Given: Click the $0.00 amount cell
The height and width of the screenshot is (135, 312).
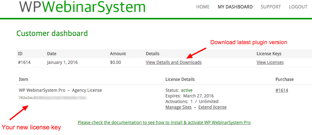Looking at the screenshot, I should pyautogui.click(x=115, y=62).
